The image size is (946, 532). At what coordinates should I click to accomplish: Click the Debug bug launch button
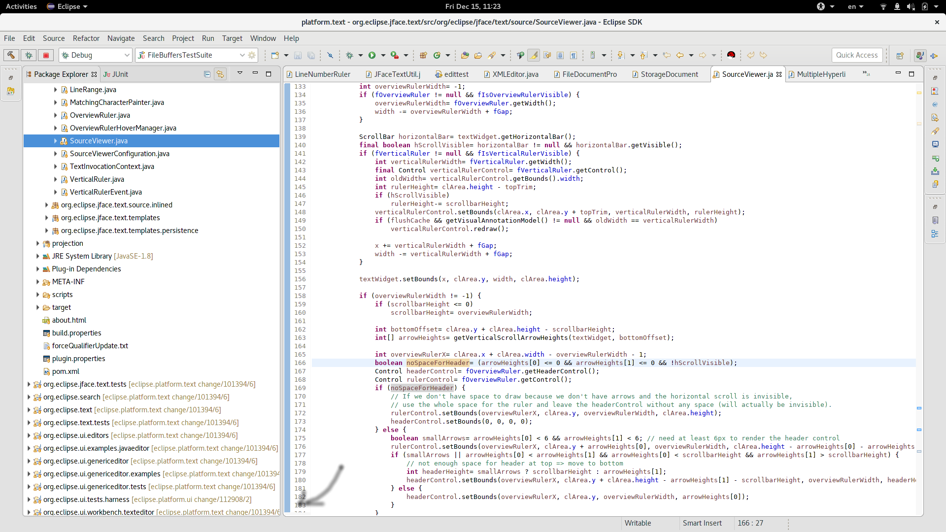[29, 55]
